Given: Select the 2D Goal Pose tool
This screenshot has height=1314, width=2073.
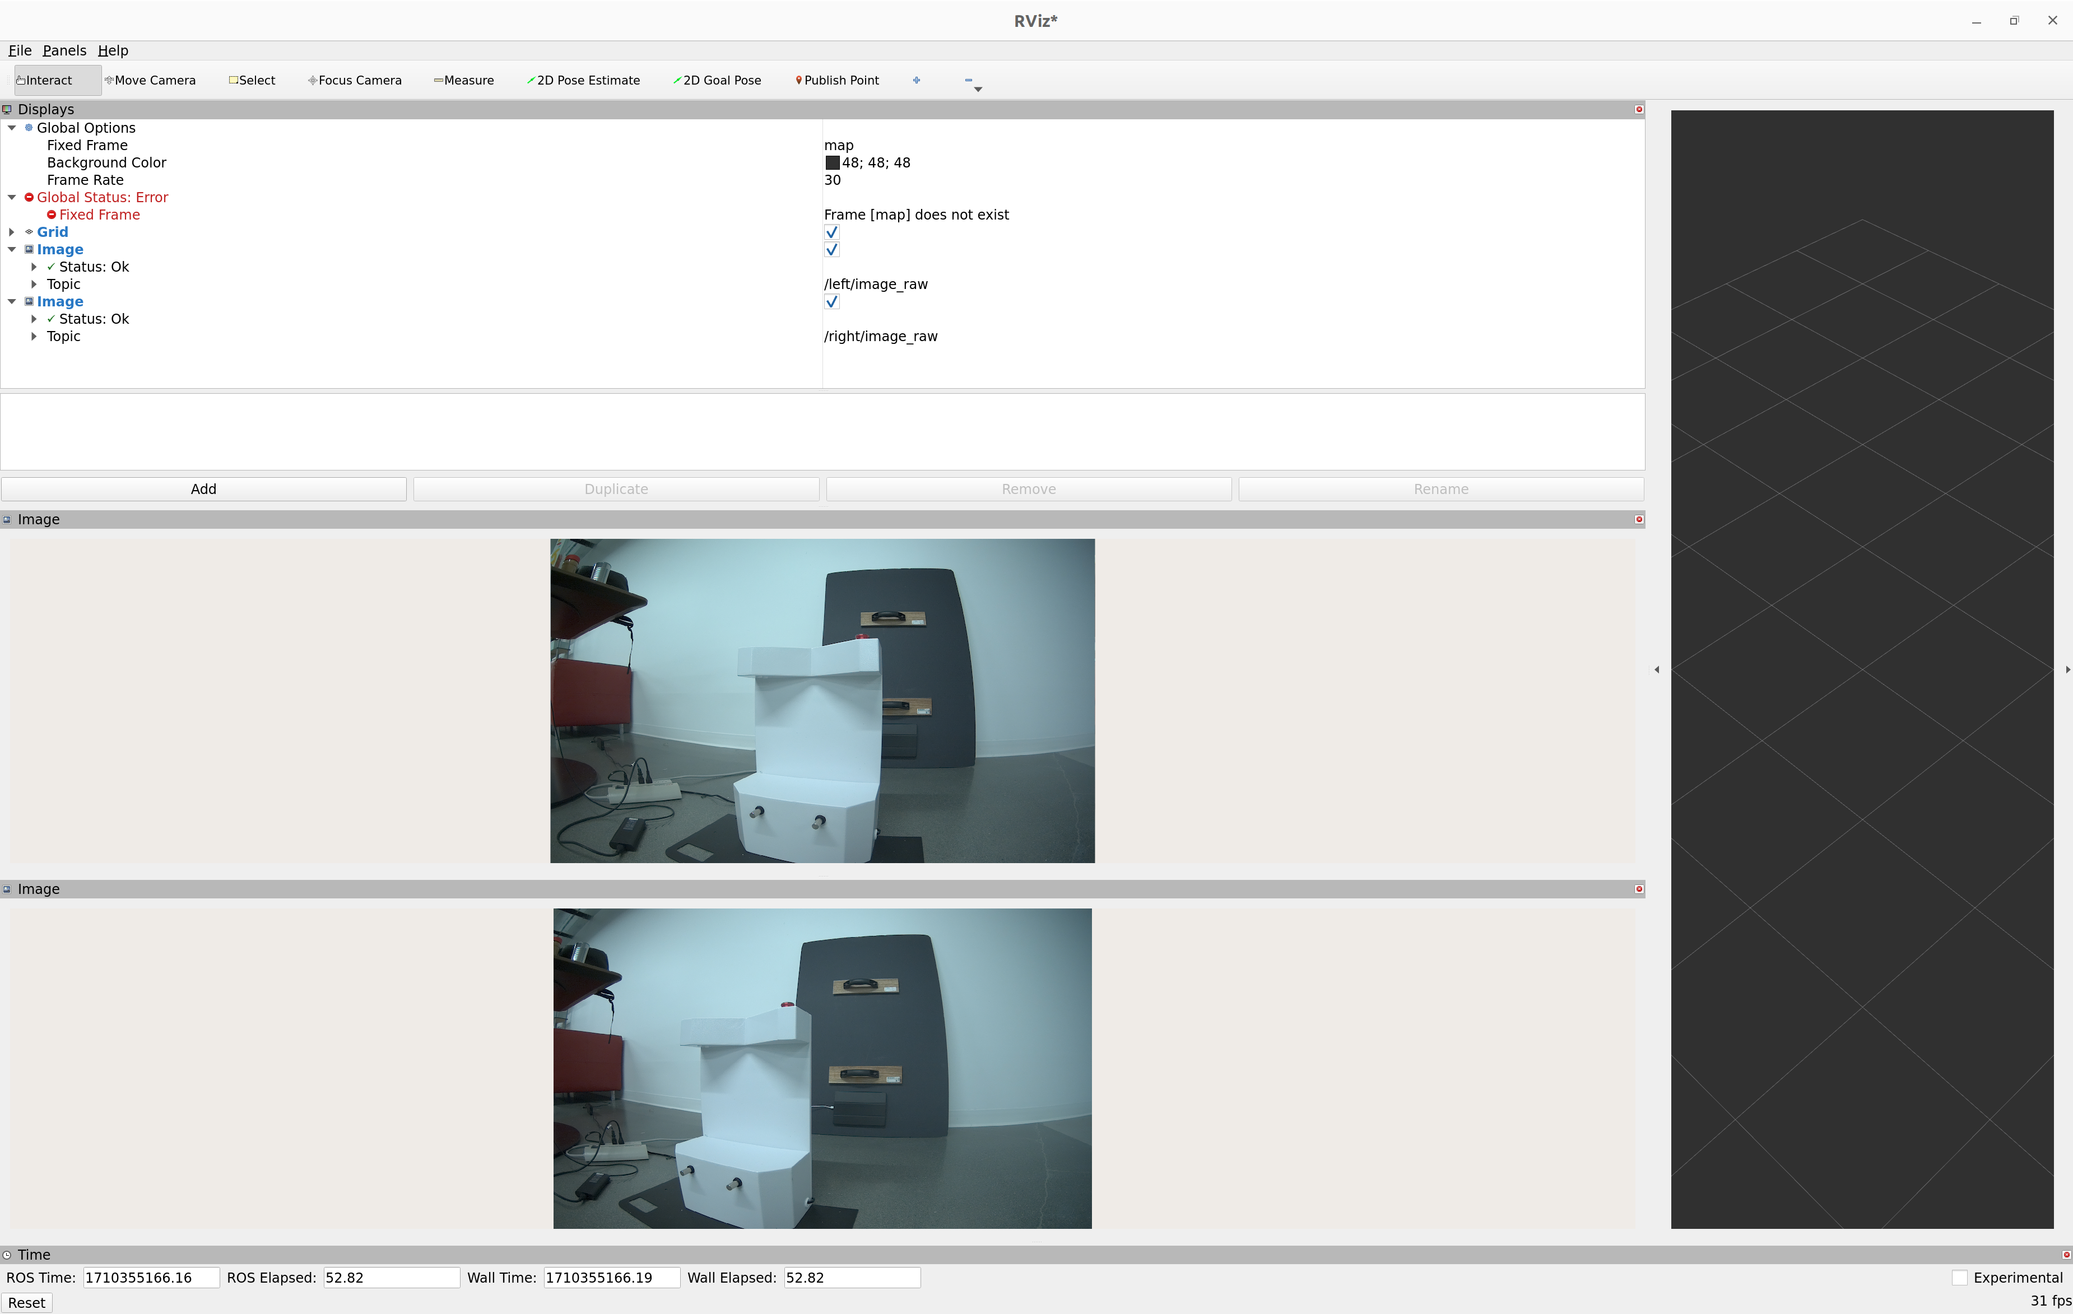Looking at the screenshot, I should pyautogui.click(x=717, y=80).
